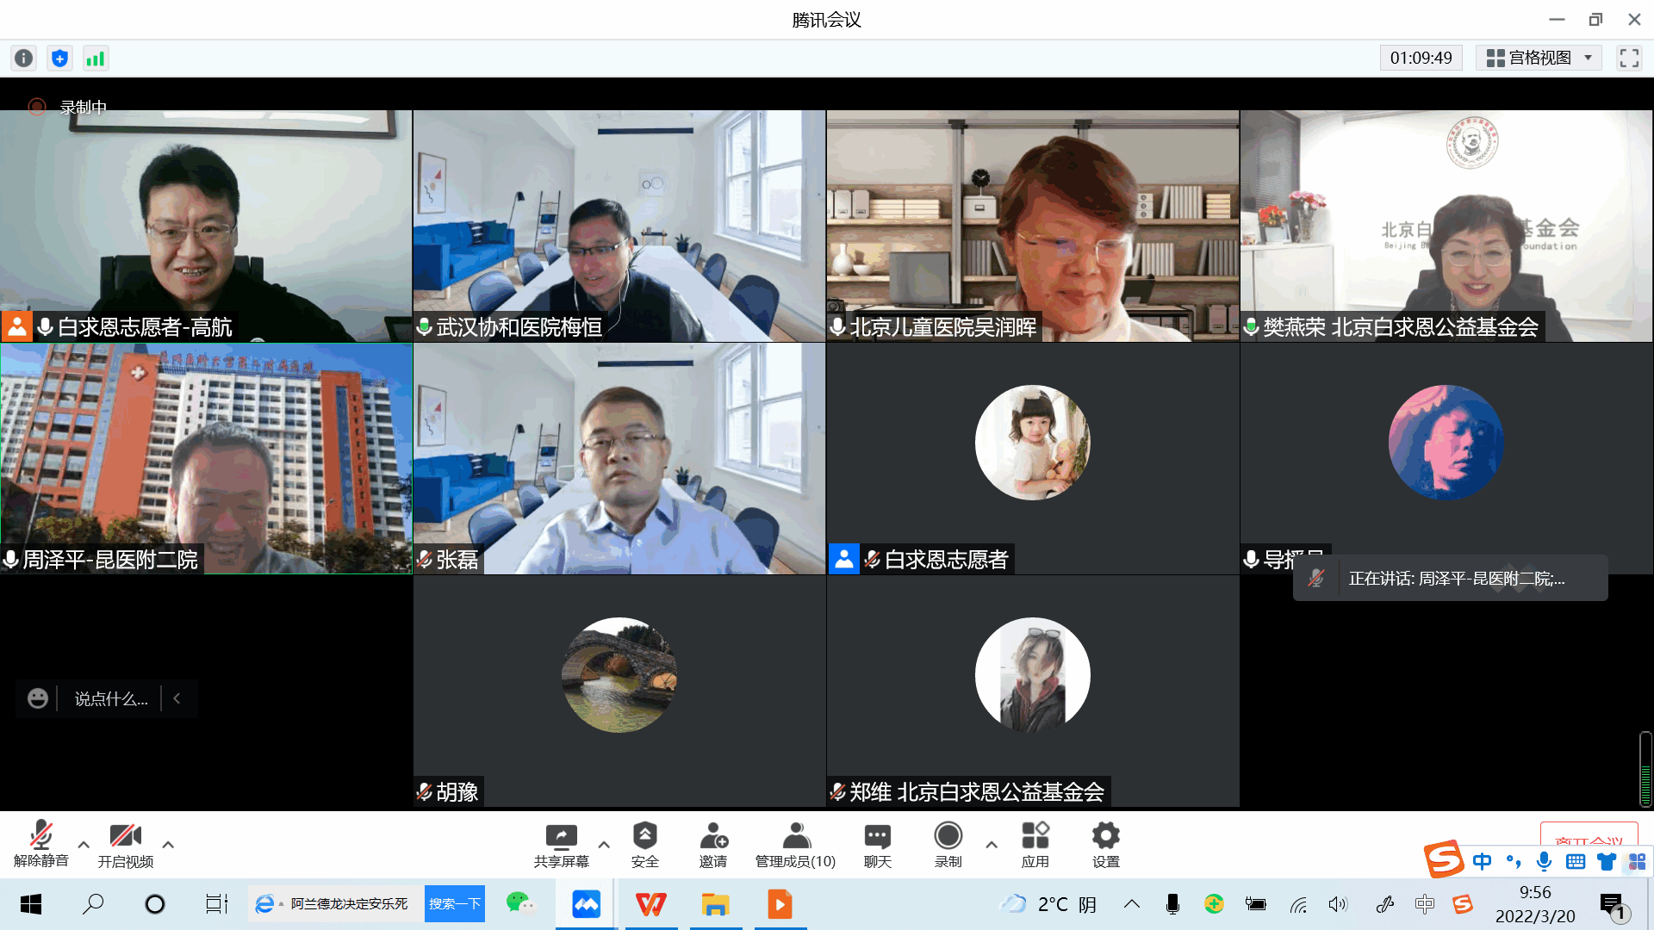
Task: Open the 聊天 chat panel
Action: tap(877, 844)
